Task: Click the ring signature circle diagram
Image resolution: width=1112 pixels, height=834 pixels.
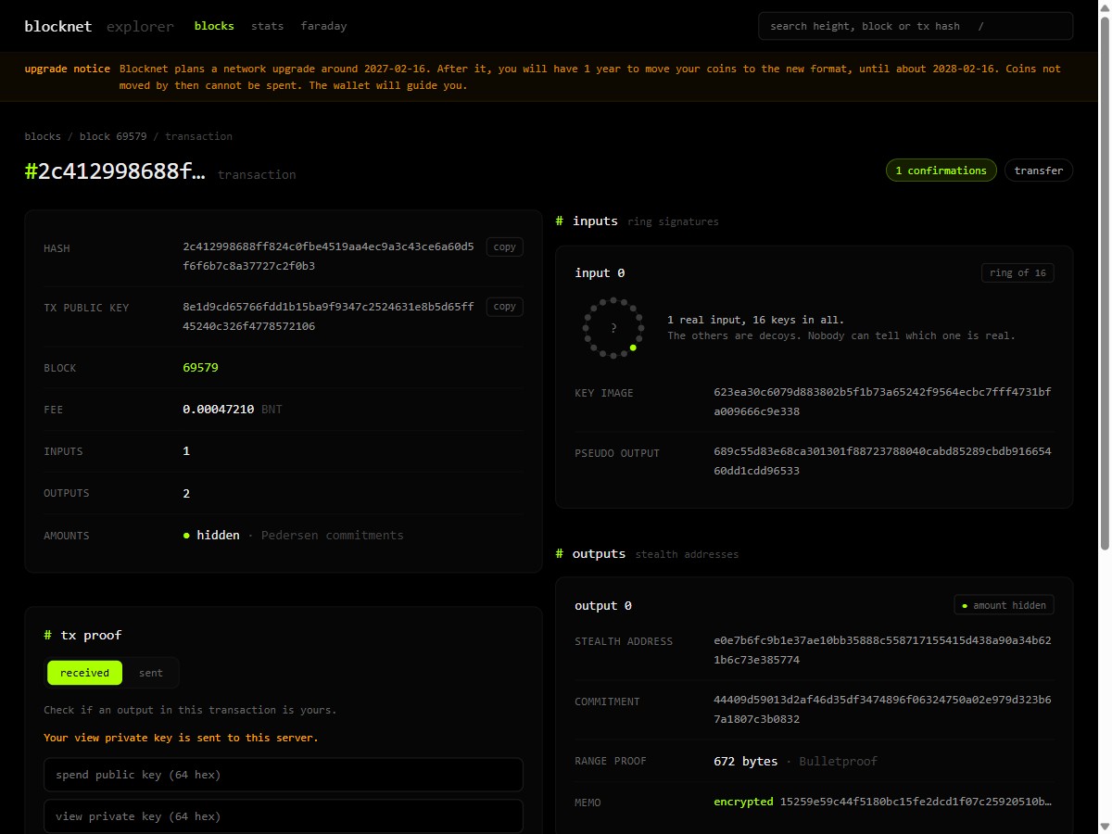Action: [x=613, y=327]
